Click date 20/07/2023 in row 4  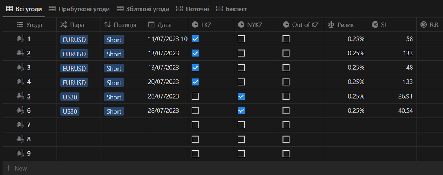tap(164, 82)
